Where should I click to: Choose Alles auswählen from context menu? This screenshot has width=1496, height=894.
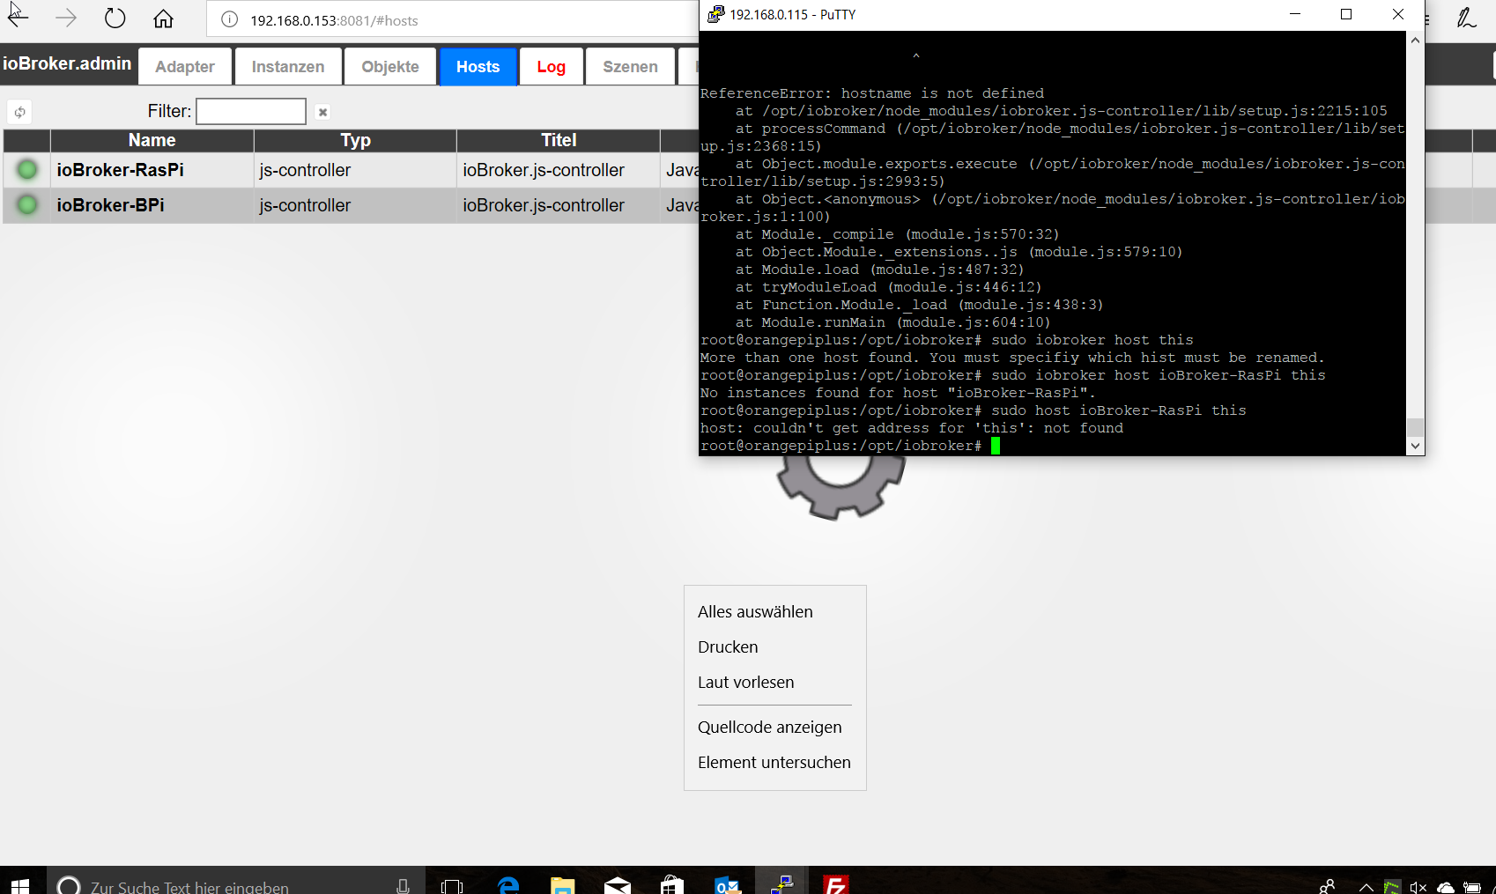click(775, 611)
